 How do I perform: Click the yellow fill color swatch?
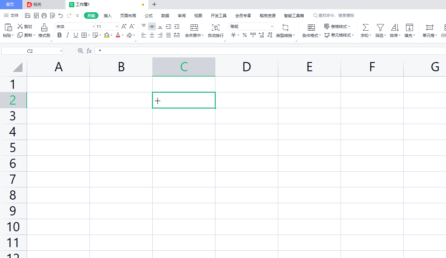106,35
